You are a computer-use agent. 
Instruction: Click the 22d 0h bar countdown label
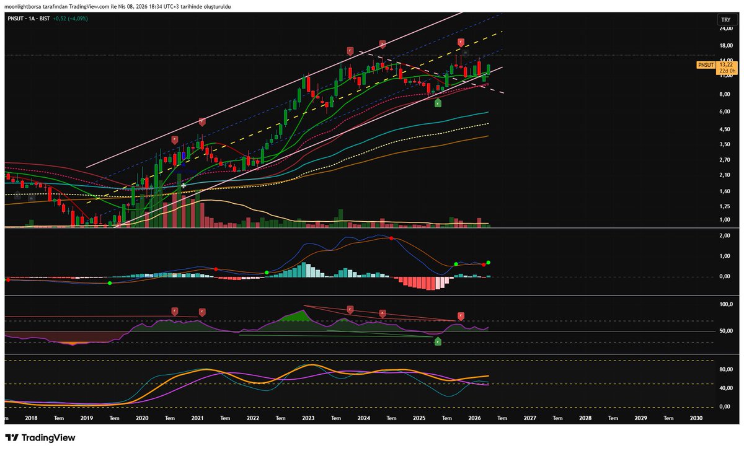coord(727,71)
